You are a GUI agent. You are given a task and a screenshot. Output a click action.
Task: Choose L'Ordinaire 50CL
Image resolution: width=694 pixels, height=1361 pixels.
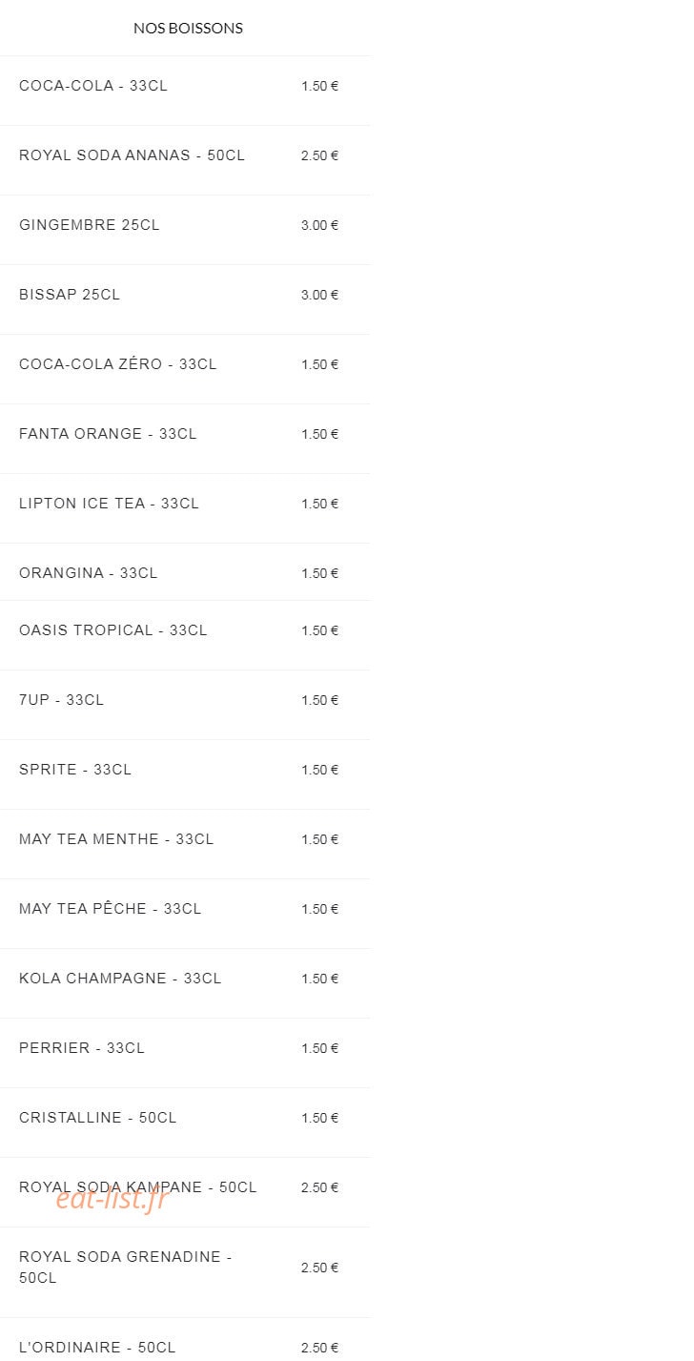tap(186, 1340)
